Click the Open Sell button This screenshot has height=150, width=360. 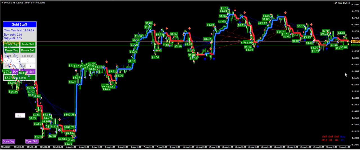tap(32, 141)
